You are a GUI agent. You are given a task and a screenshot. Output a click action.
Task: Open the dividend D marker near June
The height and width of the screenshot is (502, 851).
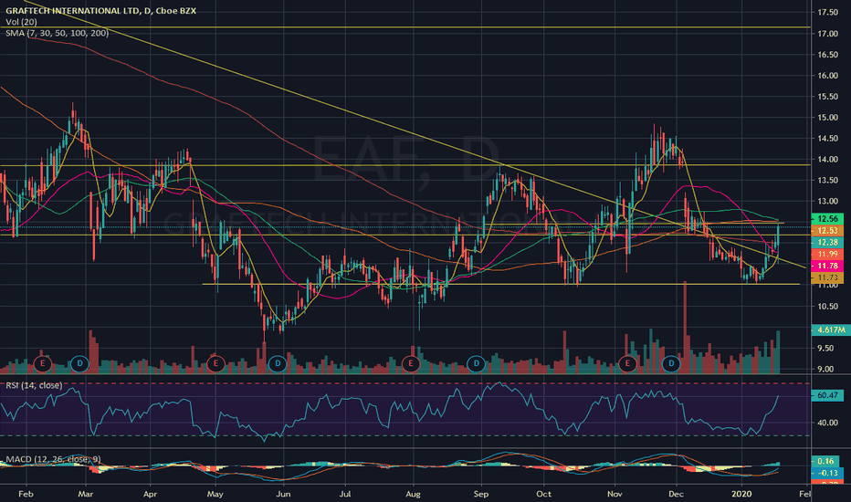tap(278, 363)
